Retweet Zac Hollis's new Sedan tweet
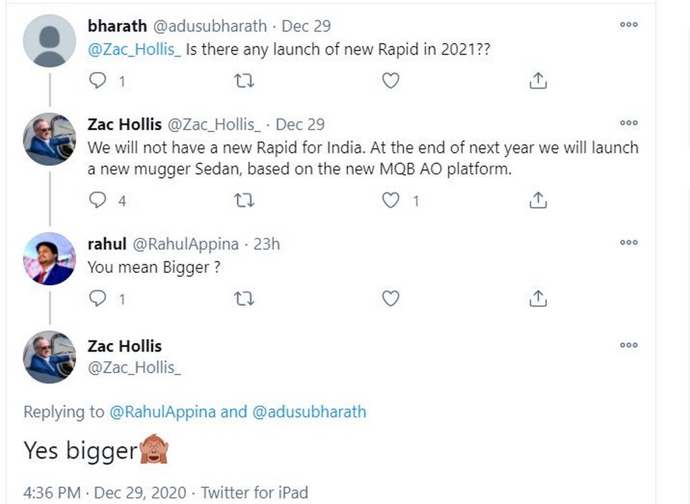The image size is (690, 504). pos(244,200)
